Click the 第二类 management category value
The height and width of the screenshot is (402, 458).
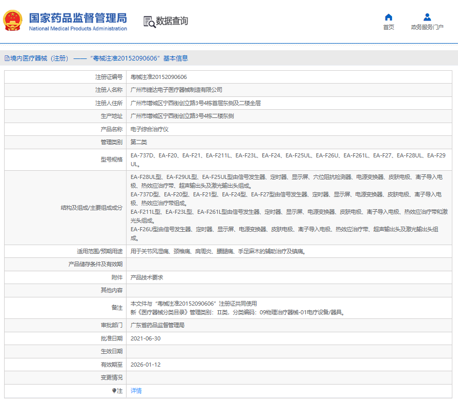139,142
